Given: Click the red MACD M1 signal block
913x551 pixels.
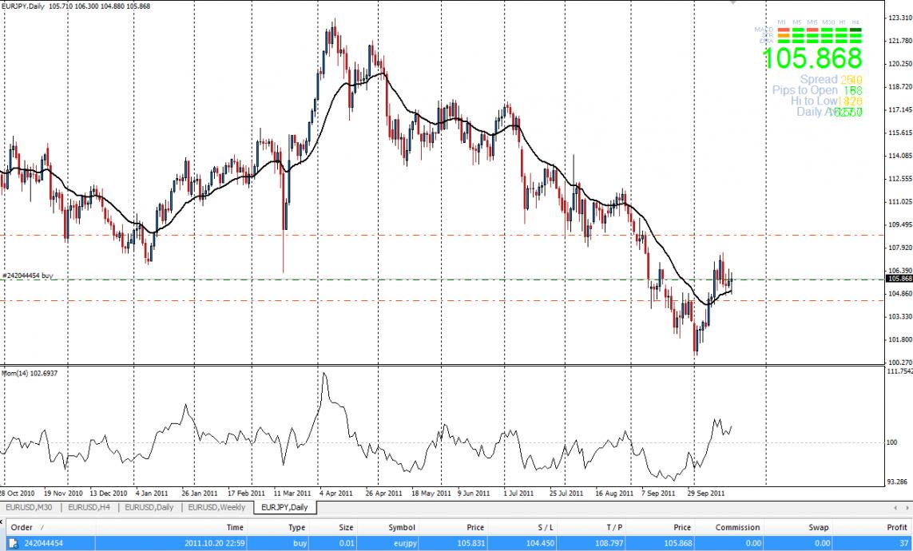Looking at the screenshot, I should pos(784,30).
